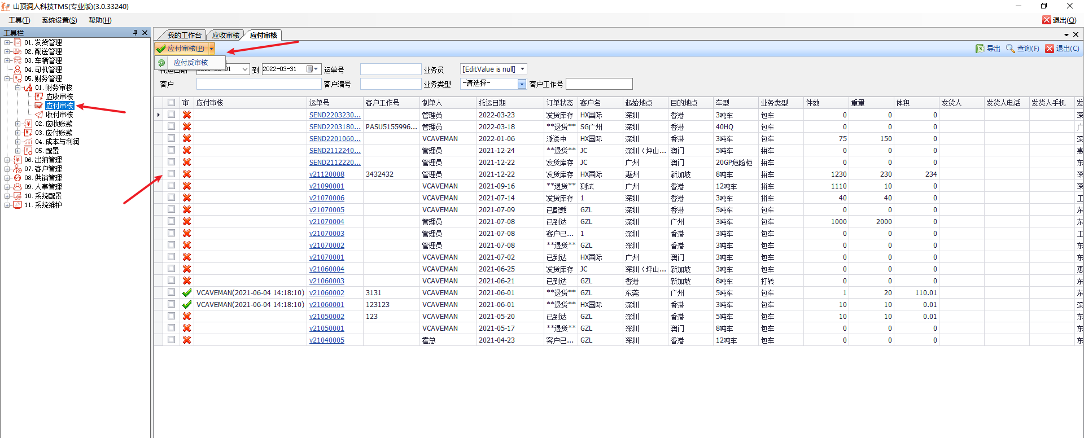Click into the 运单号 input field
The image size is (1084, 438).
click(x=391, y=69)
